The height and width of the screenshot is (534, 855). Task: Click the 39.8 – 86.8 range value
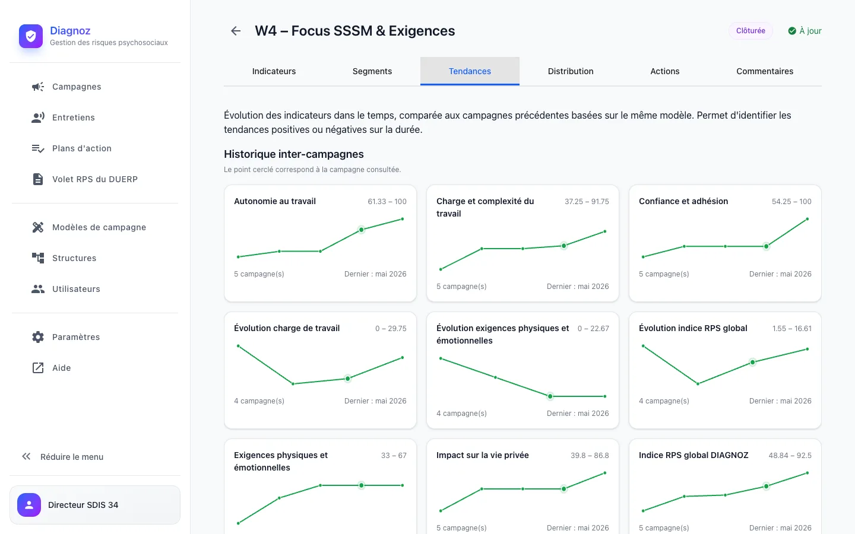[x=590, y=456]
